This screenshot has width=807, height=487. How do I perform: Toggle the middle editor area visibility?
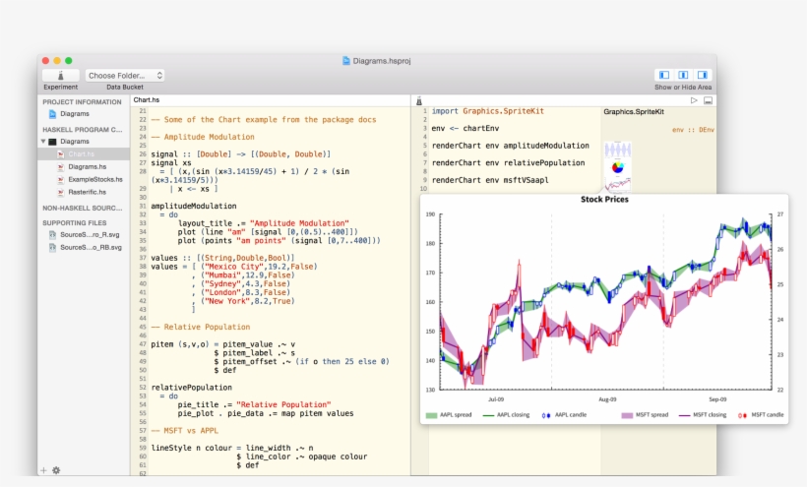[x=683, y=75]
